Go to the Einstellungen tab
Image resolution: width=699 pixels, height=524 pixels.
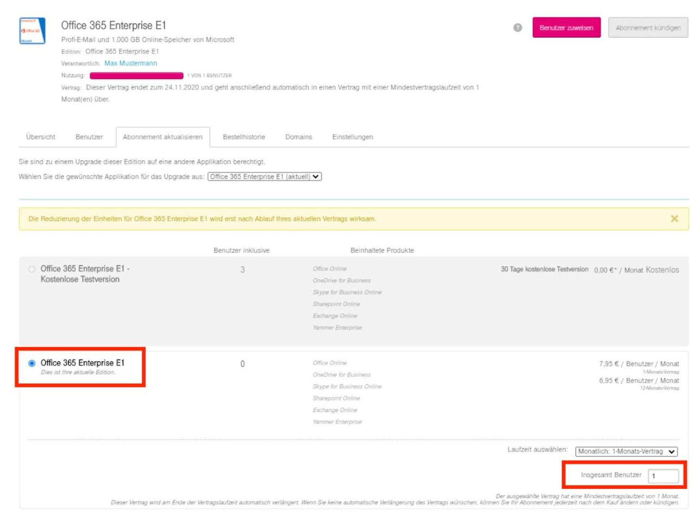(x=352, y=137)
